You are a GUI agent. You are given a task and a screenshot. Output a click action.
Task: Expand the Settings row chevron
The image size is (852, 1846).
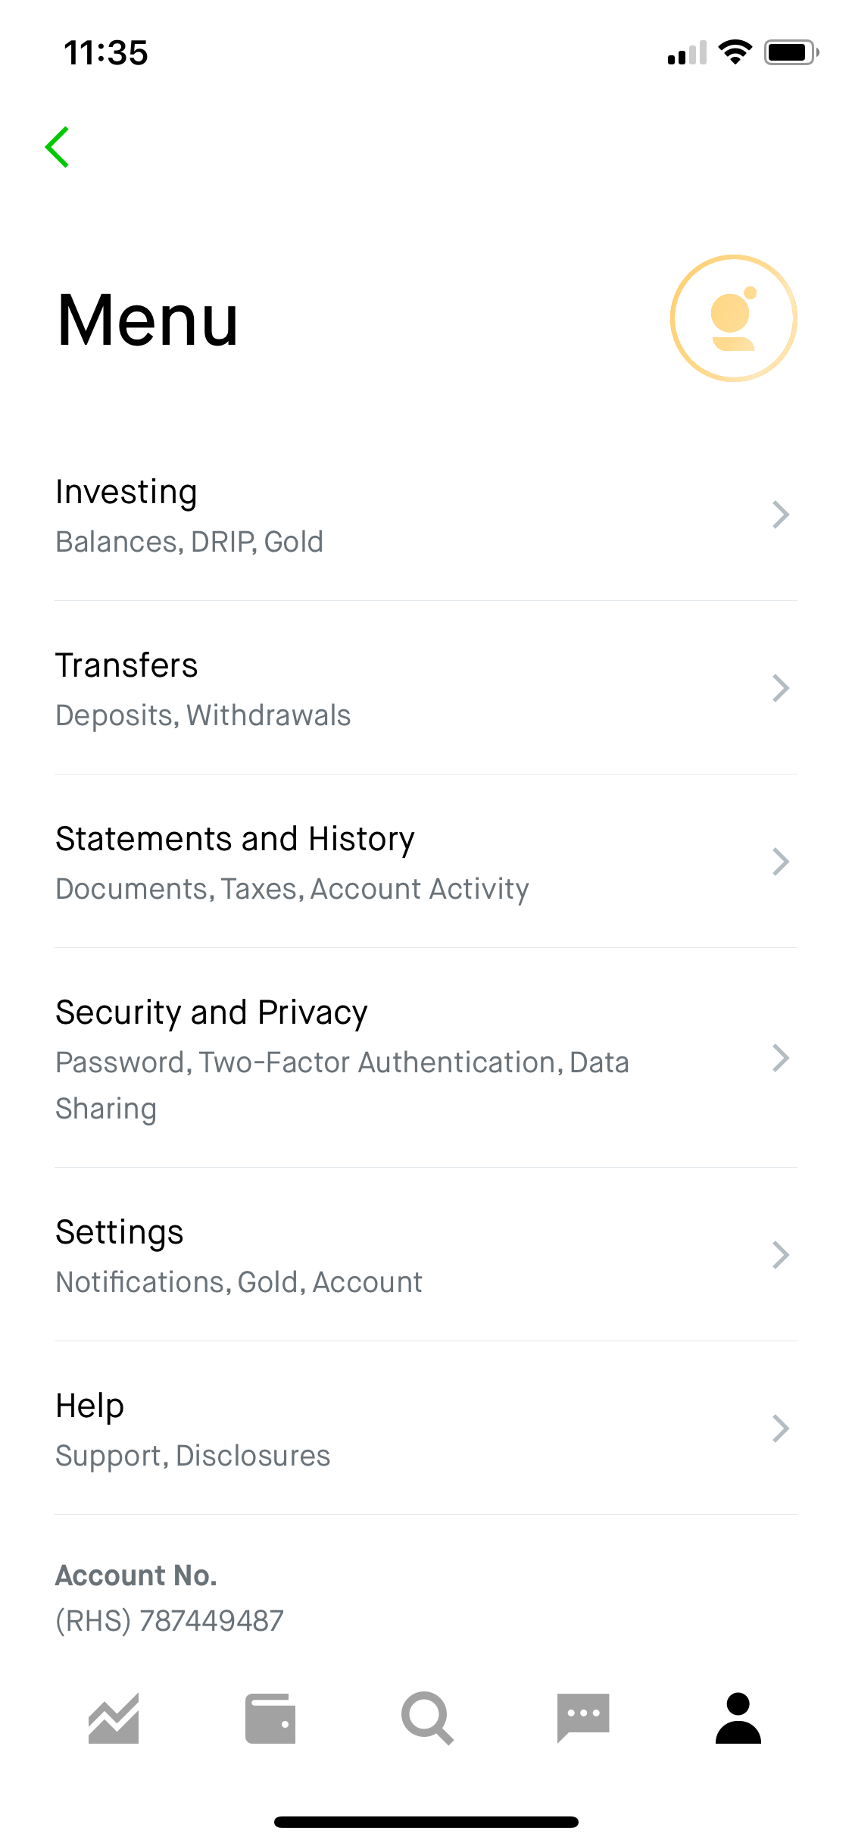(x=782, y=1255)
